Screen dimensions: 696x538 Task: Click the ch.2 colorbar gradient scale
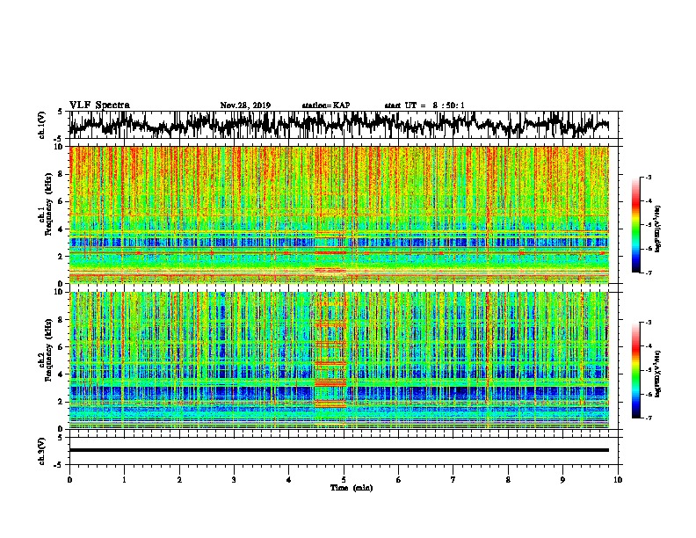click(x=636, y=370)
